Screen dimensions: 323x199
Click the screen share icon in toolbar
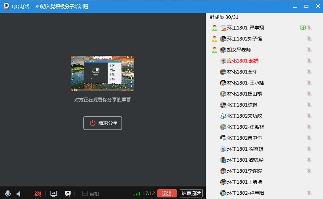(54, 193)
